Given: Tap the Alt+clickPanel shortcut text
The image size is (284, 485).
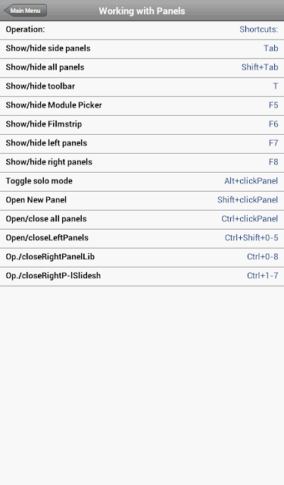Looking at the screenshot, I should (x=251, y=181).
